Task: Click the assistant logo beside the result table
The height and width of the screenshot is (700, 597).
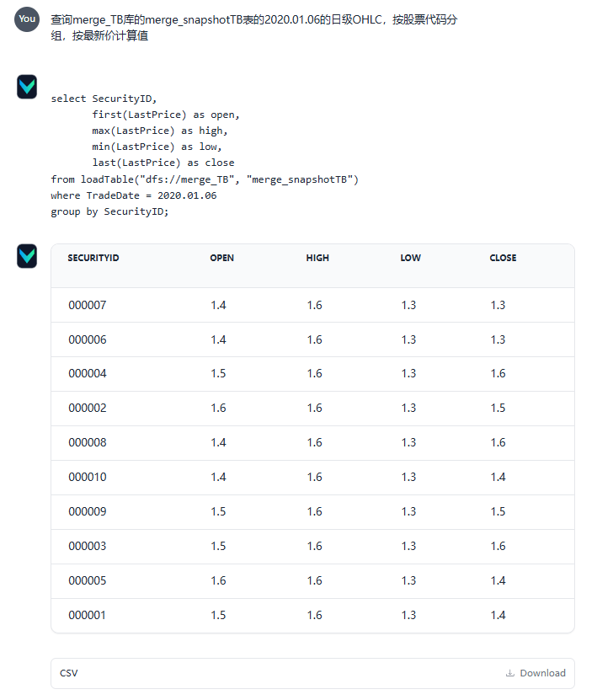Action: point(27,256)
